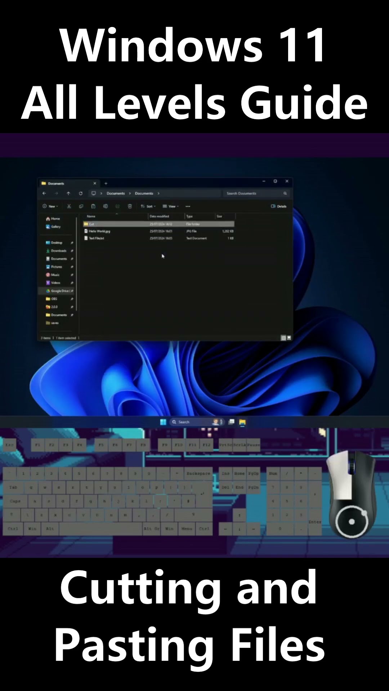Open Gallery in the navigation pane

click(x=53, y=226)
